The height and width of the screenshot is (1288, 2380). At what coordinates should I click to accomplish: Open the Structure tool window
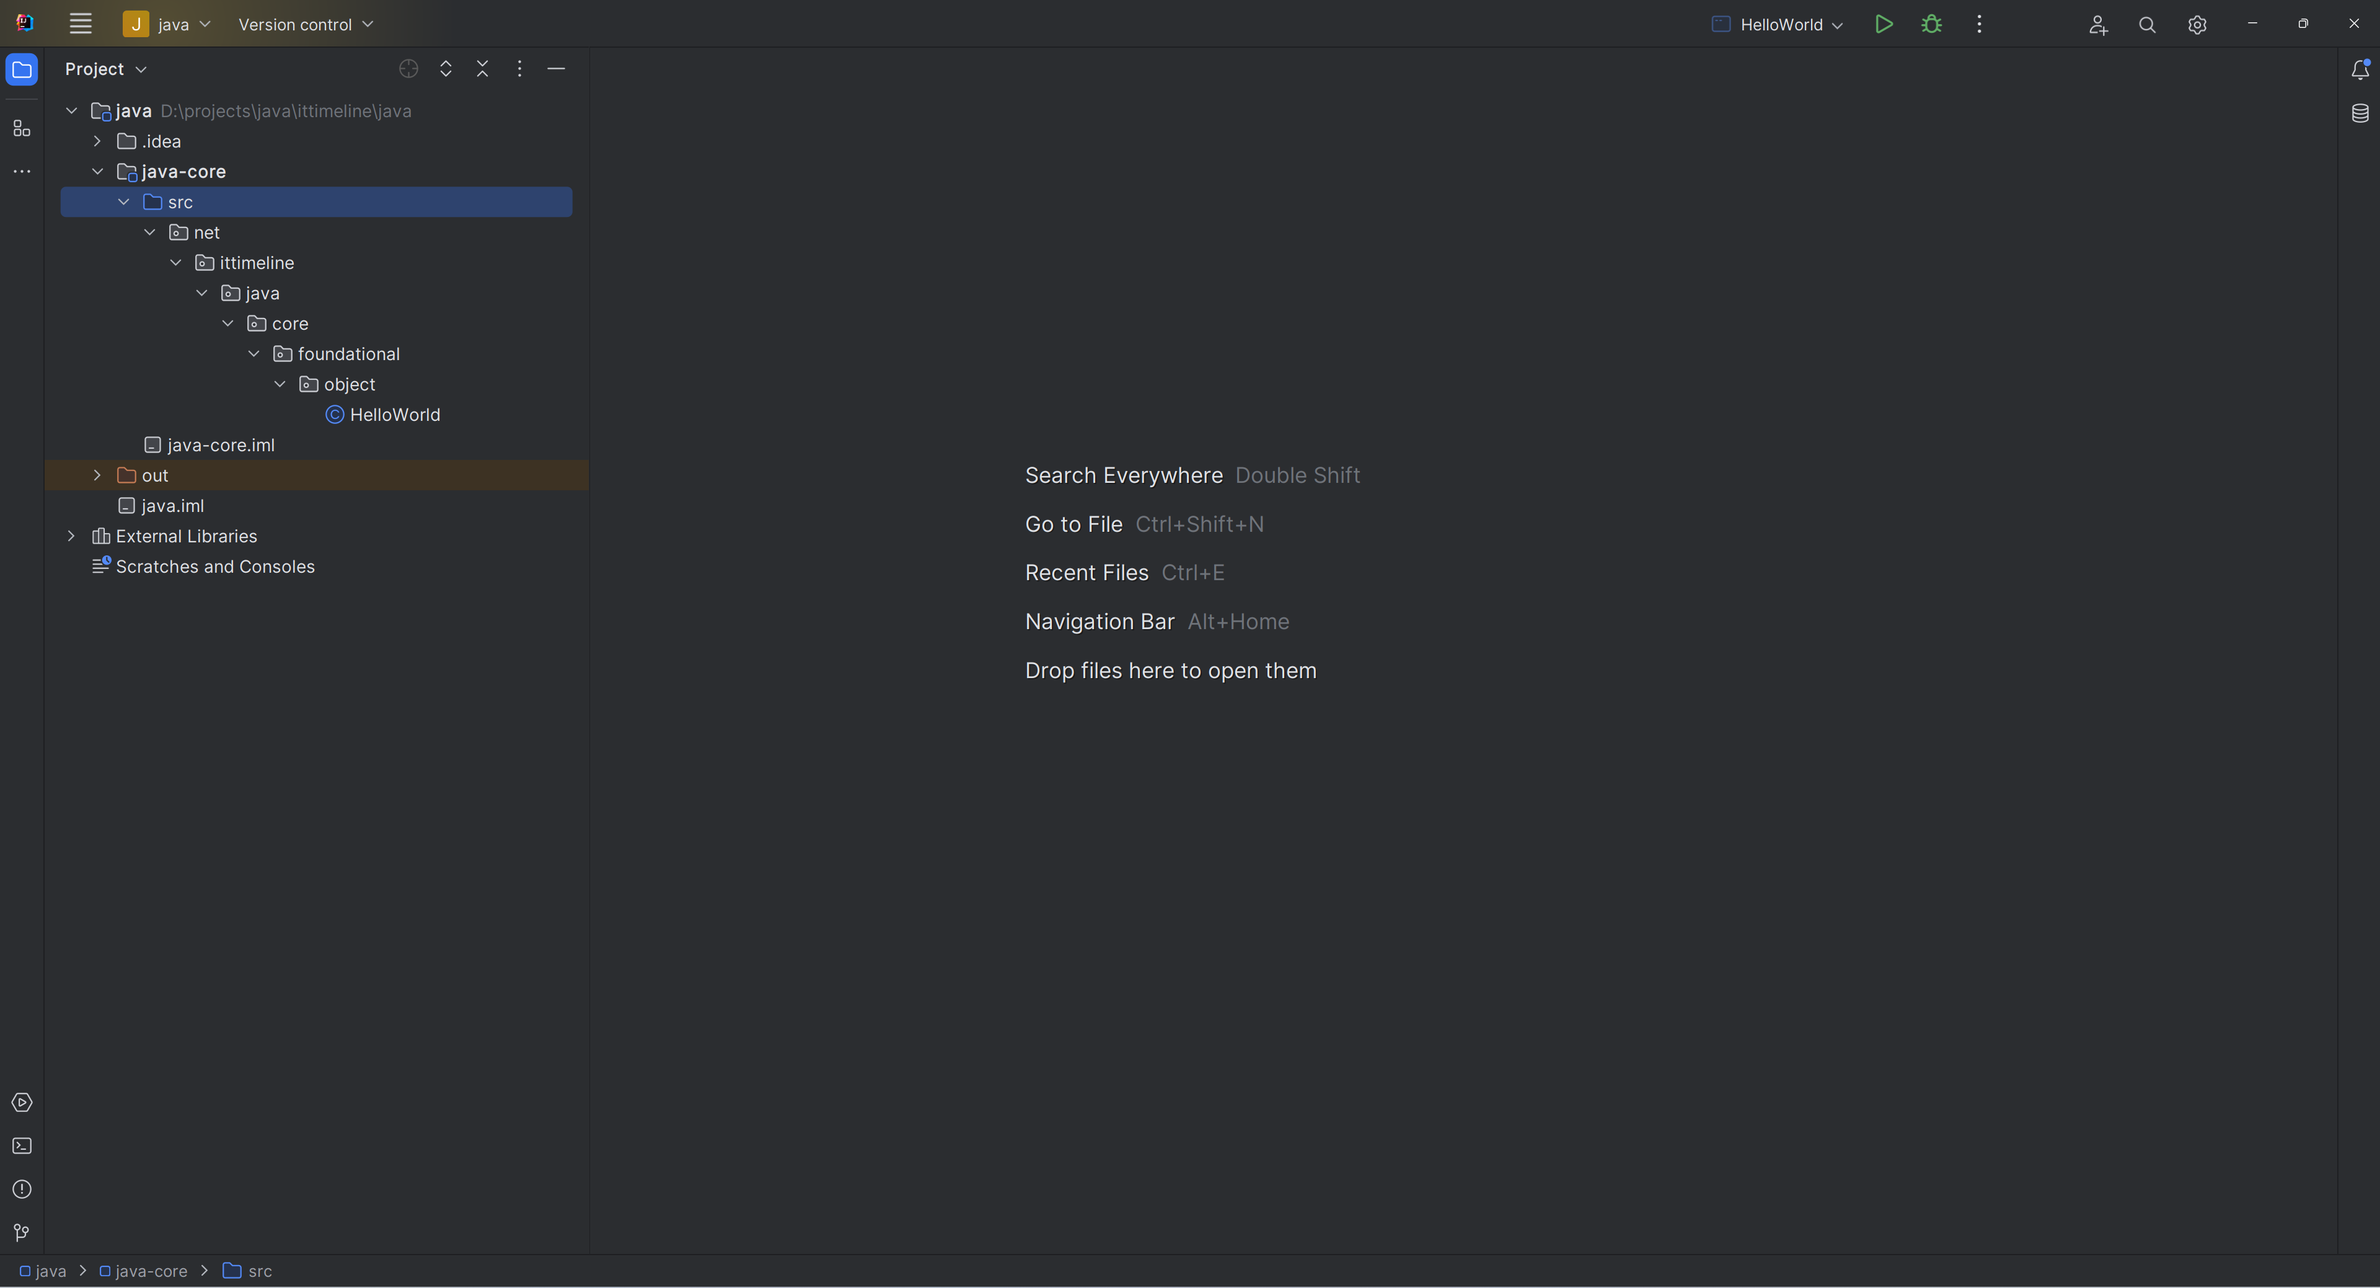pos(22,128)
